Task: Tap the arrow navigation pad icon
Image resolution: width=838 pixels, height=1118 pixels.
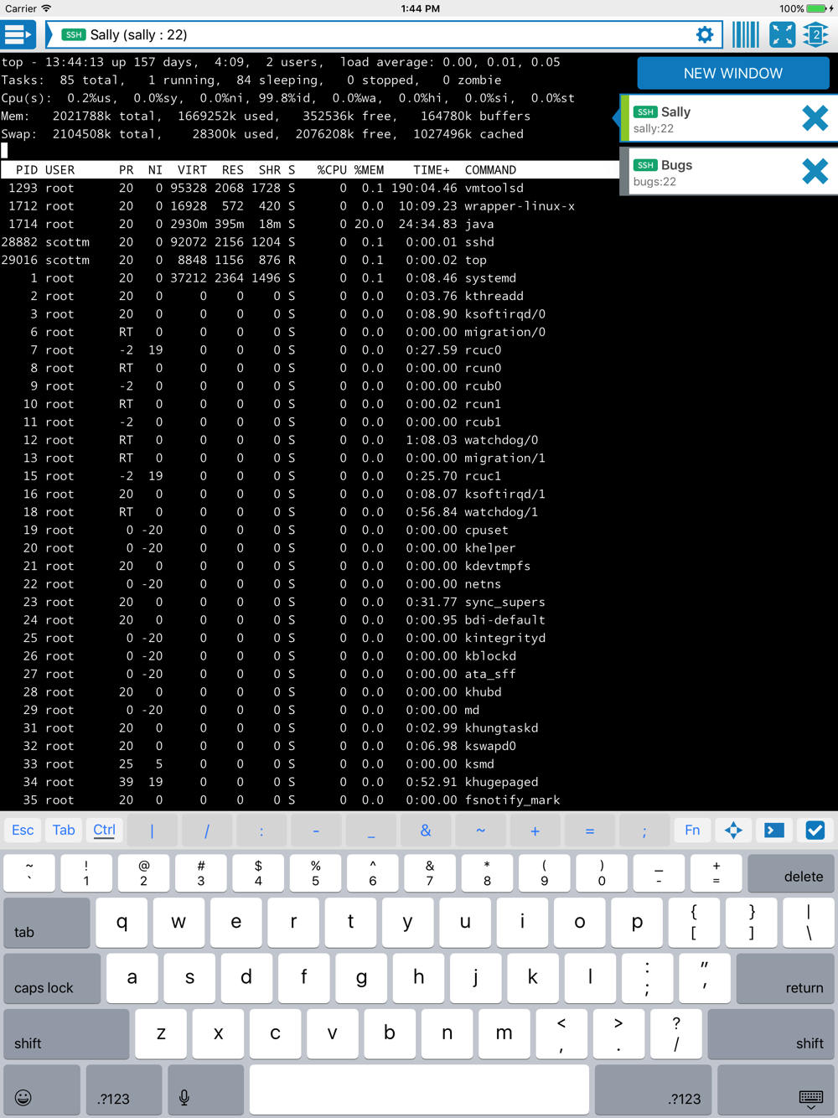Action: [x=733, y=831]
